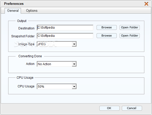Click the Output group heading

(22, 21)
